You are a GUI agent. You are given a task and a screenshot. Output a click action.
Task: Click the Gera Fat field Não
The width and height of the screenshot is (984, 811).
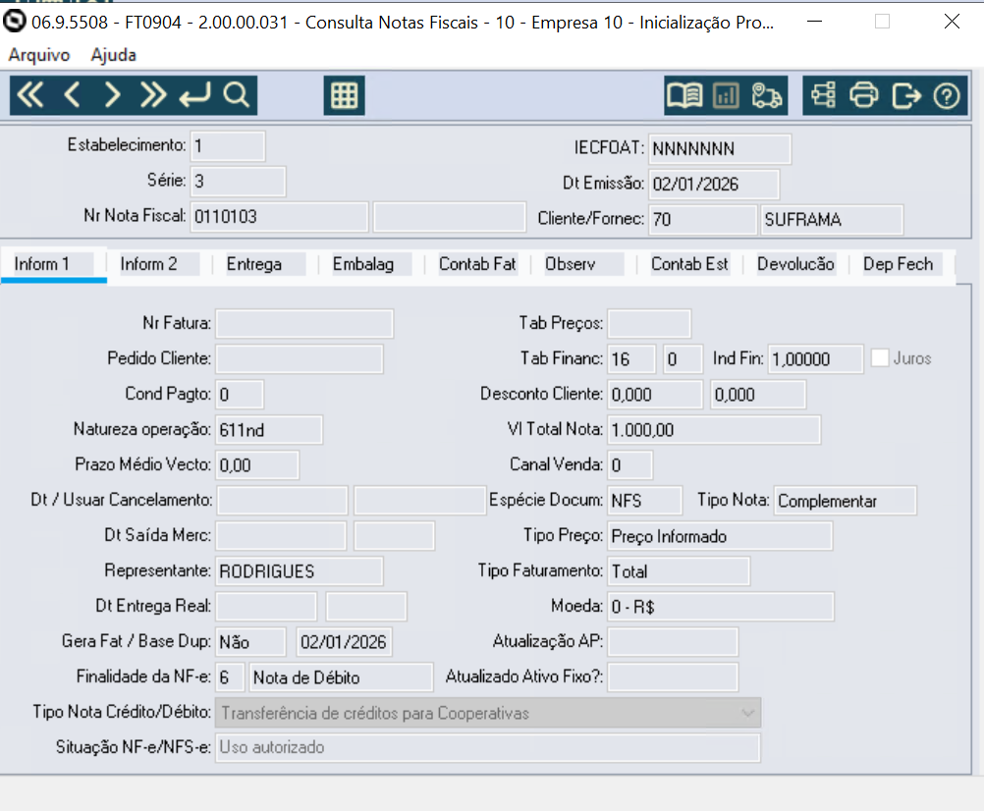pyautogui.click(x=250, y=642)
